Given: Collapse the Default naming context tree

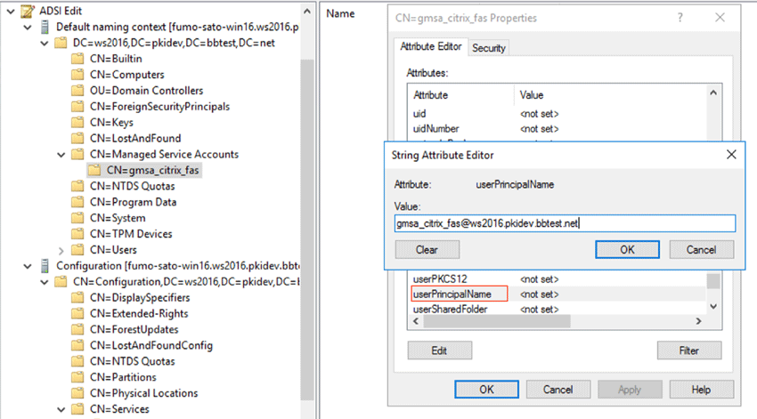Looking at the screenshot, I should coord(28,27).
